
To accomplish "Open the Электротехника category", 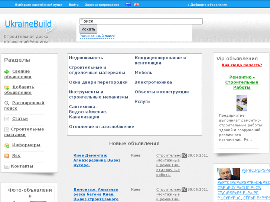I will click(x=153, y=82).
